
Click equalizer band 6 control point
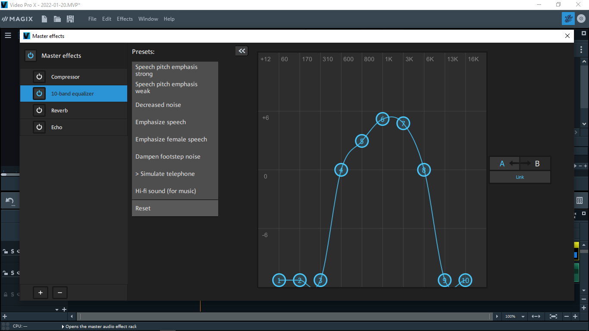[x=382, y=119]
